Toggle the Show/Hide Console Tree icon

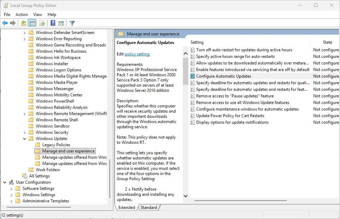[32, 23]
